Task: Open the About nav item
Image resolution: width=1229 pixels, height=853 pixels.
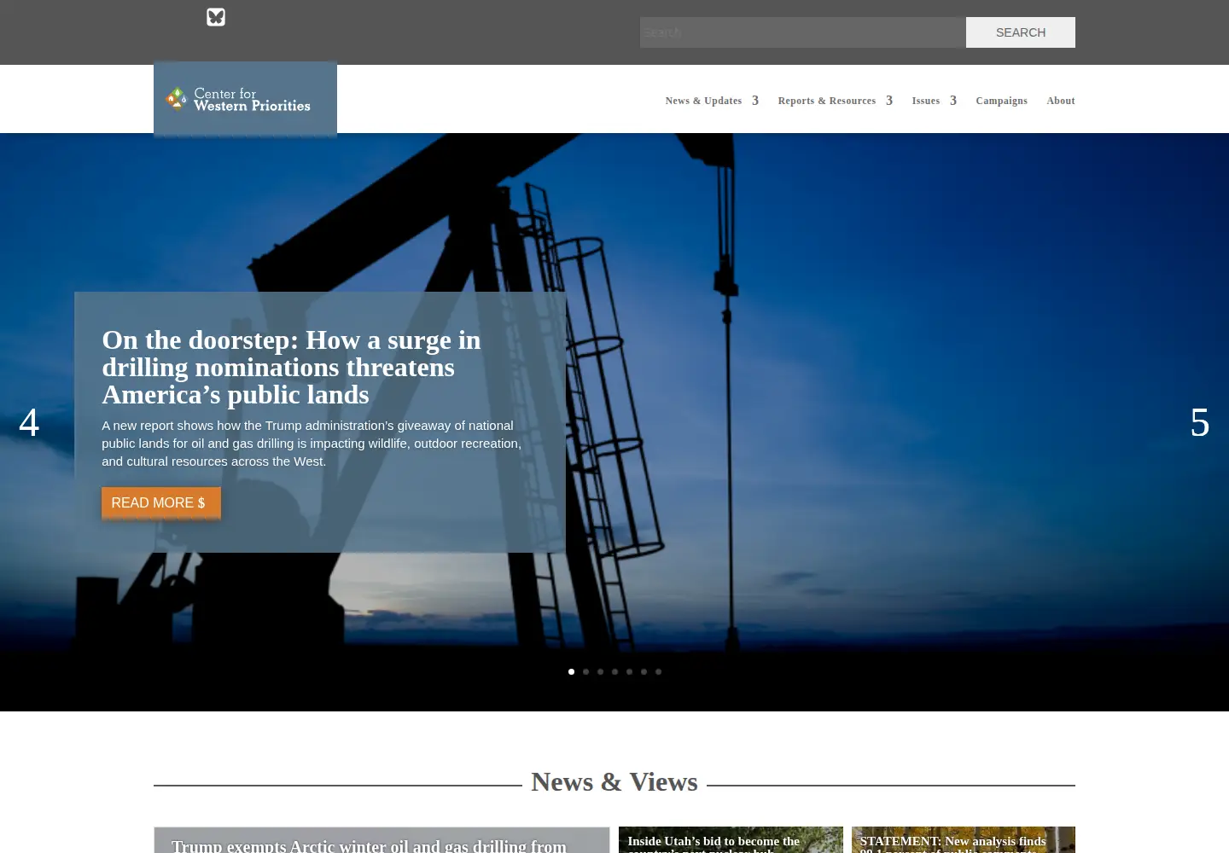Action: tap(1061, 101)
